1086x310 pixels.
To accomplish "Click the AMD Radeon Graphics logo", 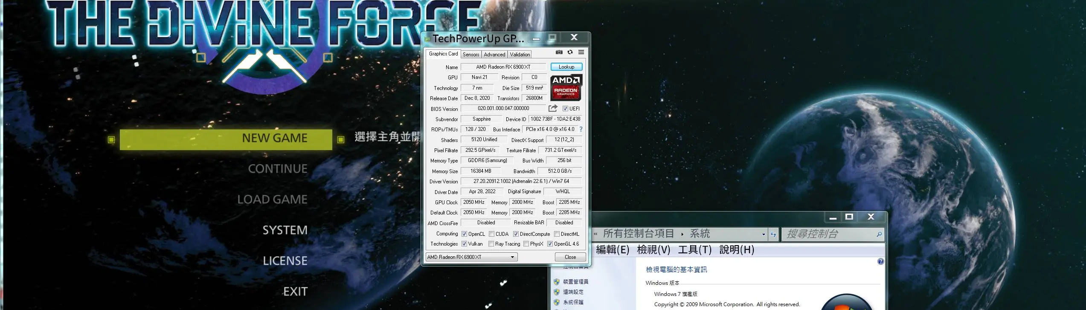I will pyautogui.click(x=566, y=87).
